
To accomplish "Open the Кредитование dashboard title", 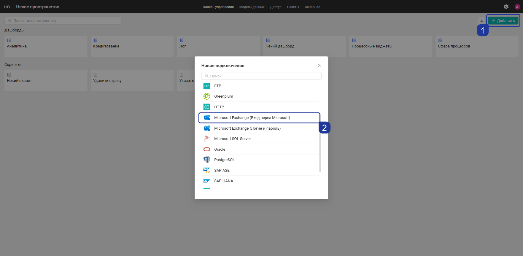I will (x=106, y=46).
